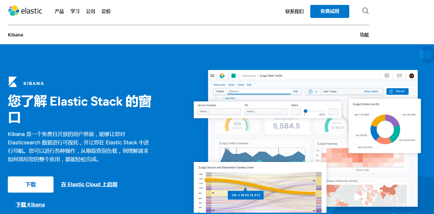The image size is (434, 214).
Task: Toggle the KQL query language
Action: point(296,91)
